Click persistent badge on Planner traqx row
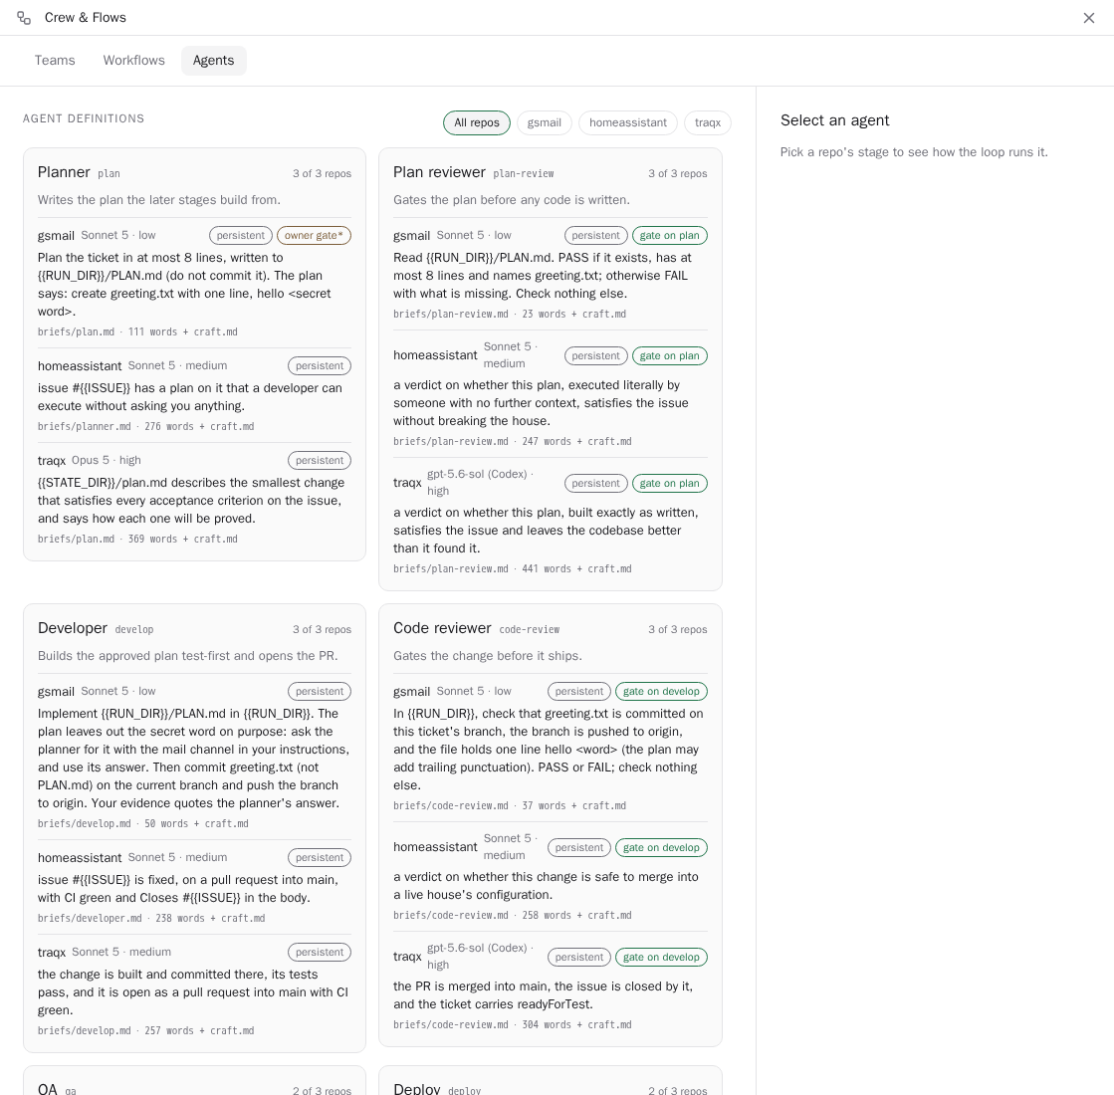Viewport: 1114px width, 1095px height. (x=320, y=461)
